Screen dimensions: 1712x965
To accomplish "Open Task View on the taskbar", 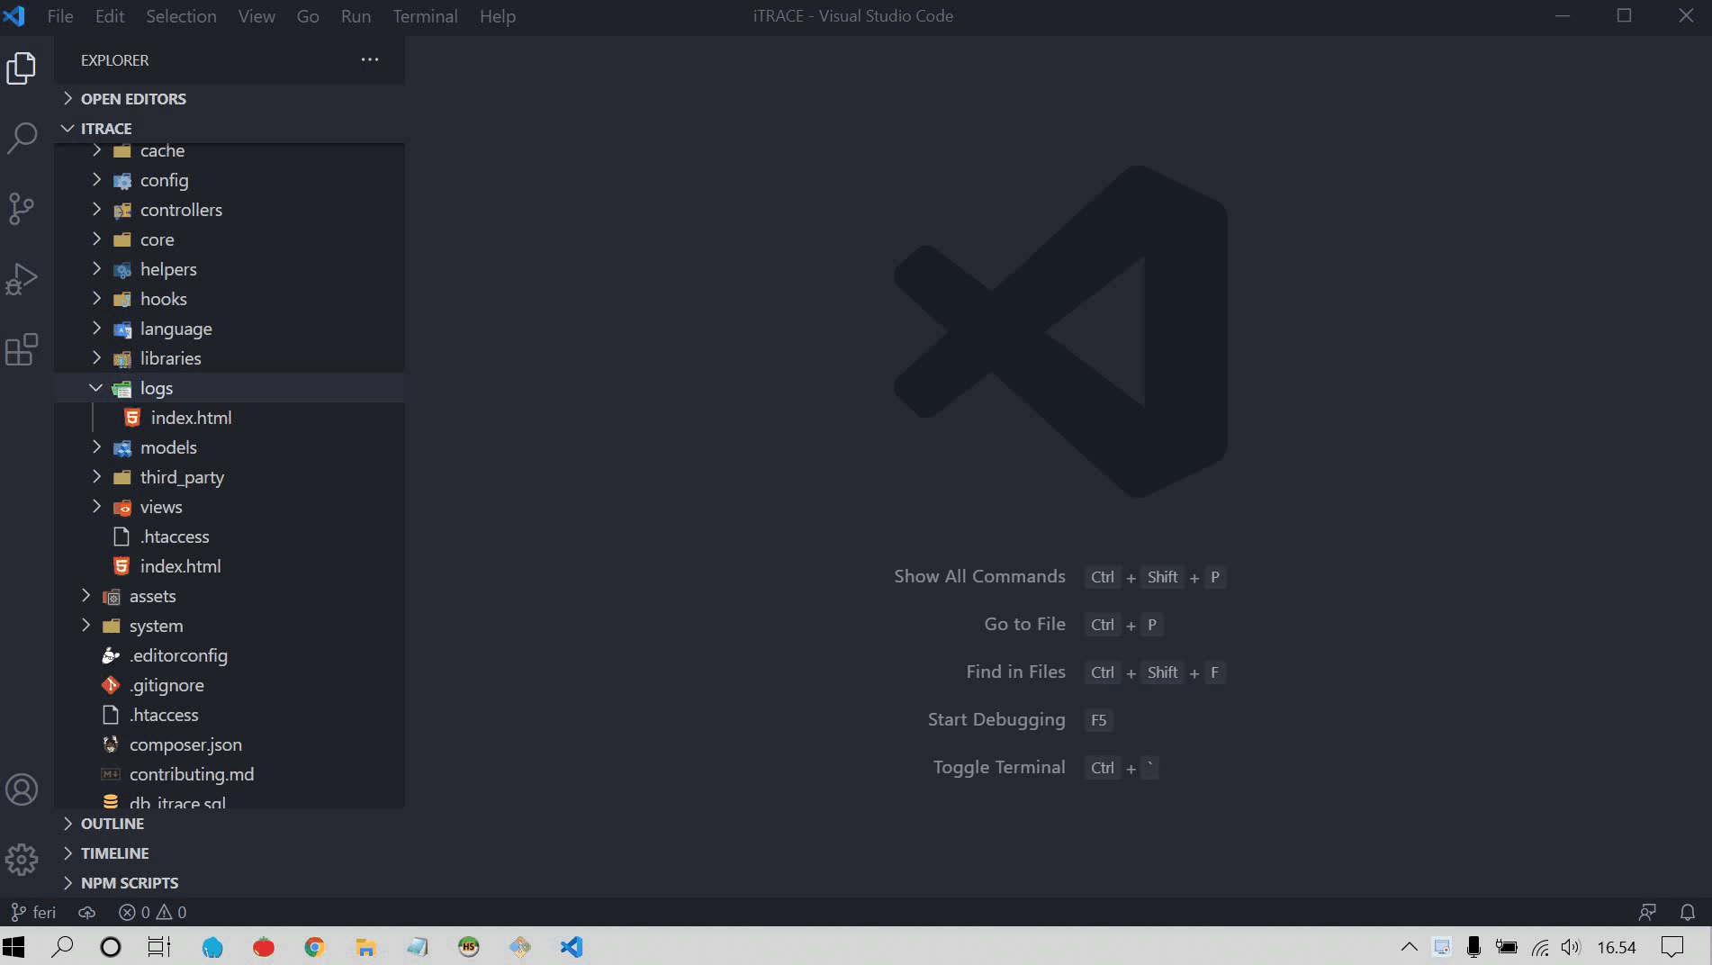I will [x=159, y=947].
